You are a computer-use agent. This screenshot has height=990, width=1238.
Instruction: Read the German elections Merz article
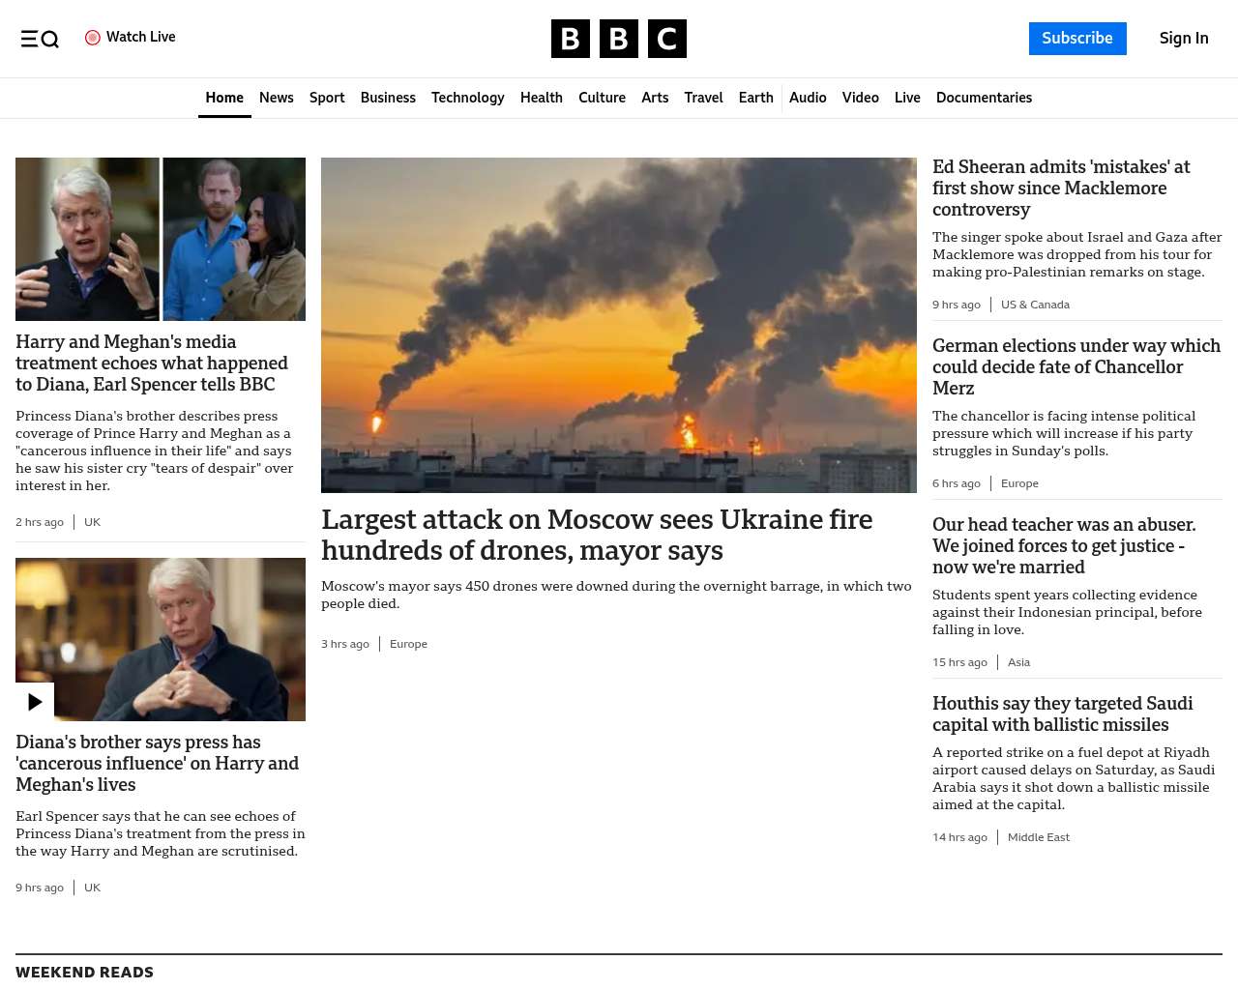click(x=1076, y=367)
